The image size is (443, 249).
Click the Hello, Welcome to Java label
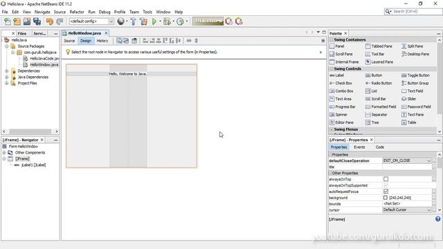click(x=127, y=74)
